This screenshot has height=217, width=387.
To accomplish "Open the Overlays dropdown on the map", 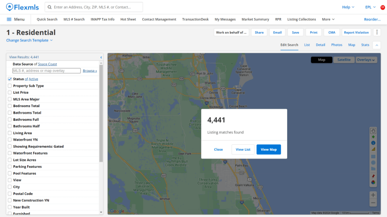I will 365,60.
